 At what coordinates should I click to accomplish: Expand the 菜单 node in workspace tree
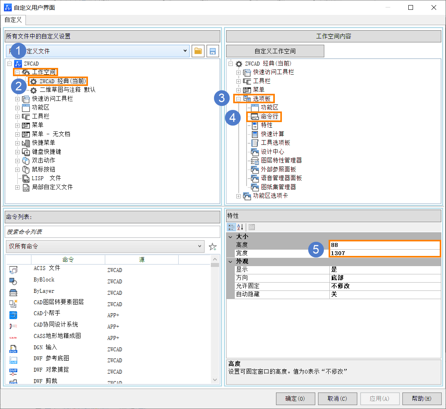(238, 90)
